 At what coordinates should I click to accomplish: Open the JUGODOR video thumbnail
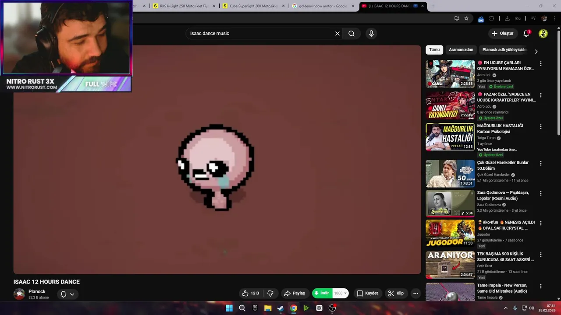pos(450,233)
